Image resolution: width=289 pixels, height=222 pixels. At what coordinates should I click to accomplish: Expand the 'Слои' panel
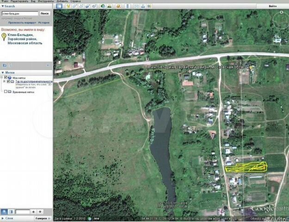click(2, 218)
